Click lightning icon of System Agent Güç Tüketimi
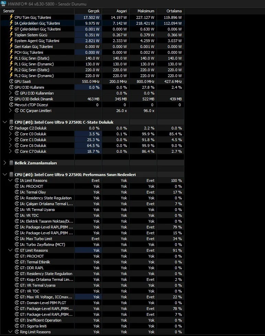This screenshot has height=336, width=265. (x=11, y=40)
